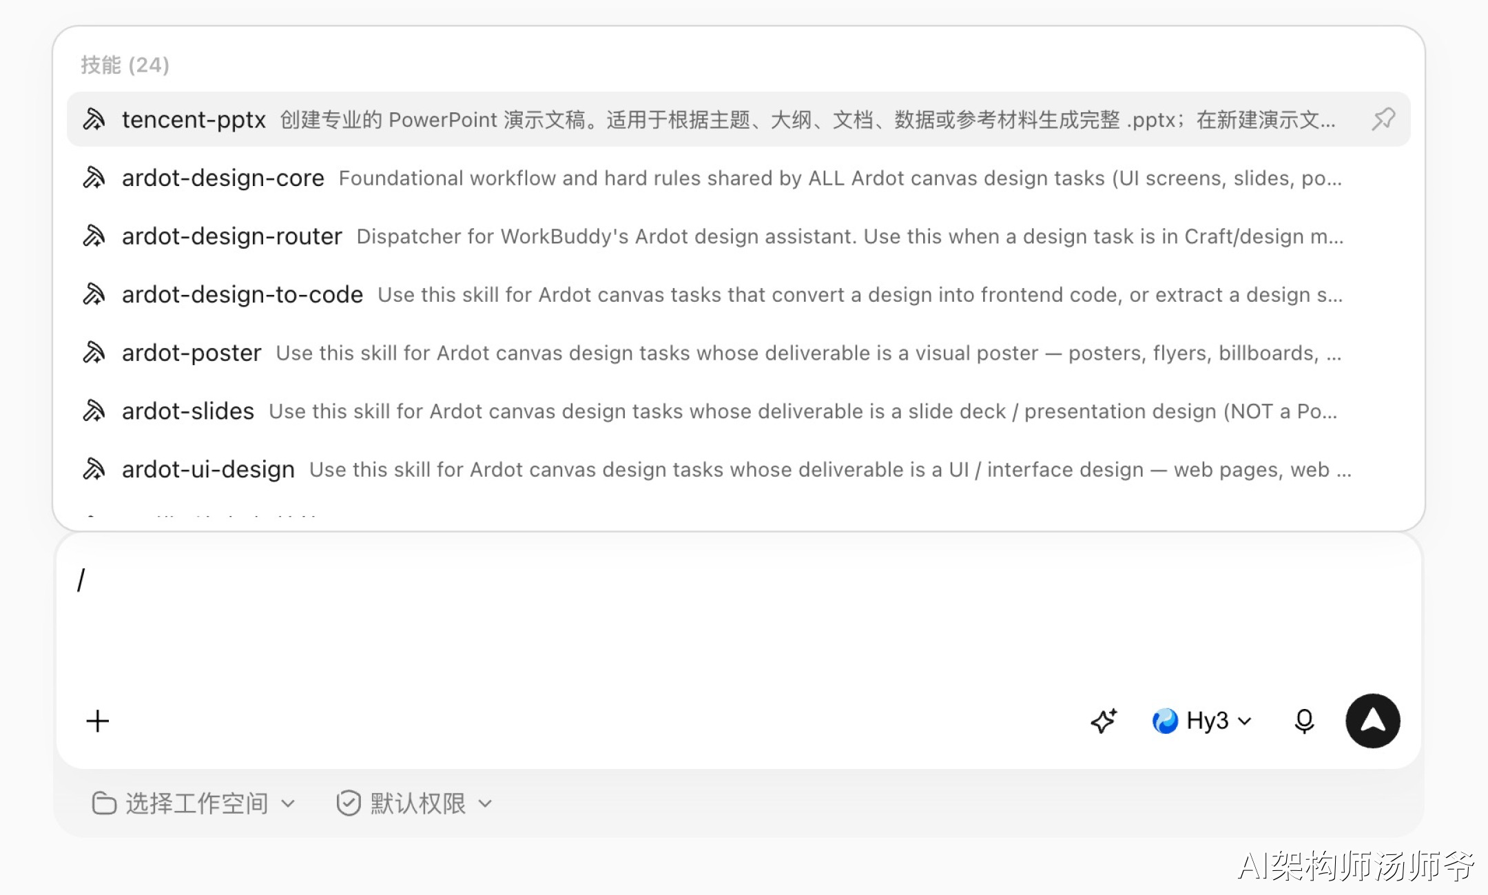Click the tencent-pptx skill icon
Viewport: 1488px width, 895px height.
point(94,119)
